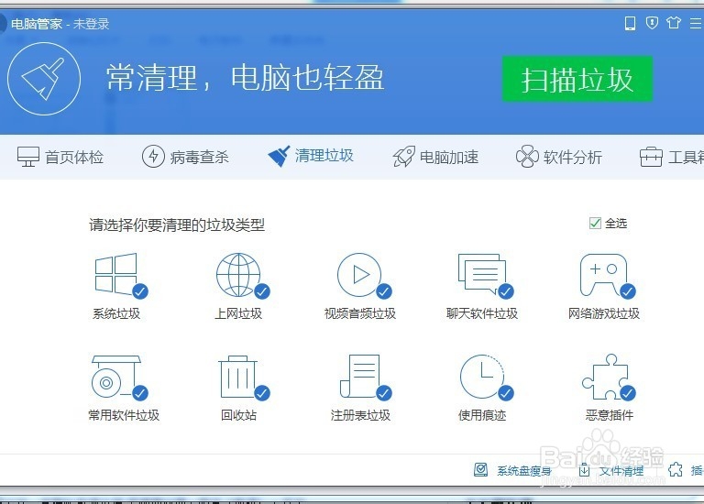The height and width of the screenshot is (504, 704).
Task: Click the 常清理，电脑也轻盈 slogan text
Action: (245, 77)
